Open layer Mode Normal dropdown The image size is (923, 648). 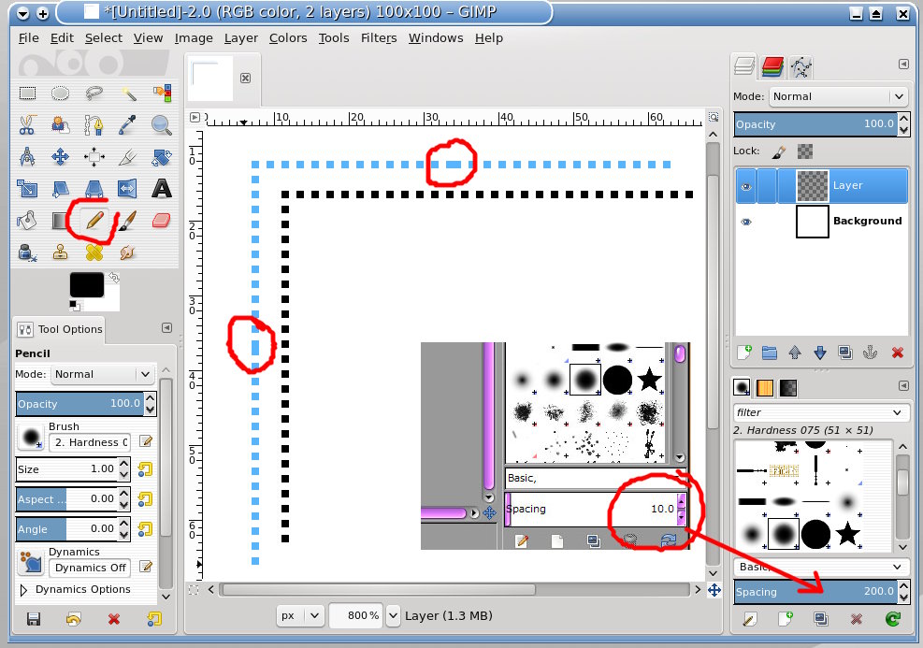[838, 96]
